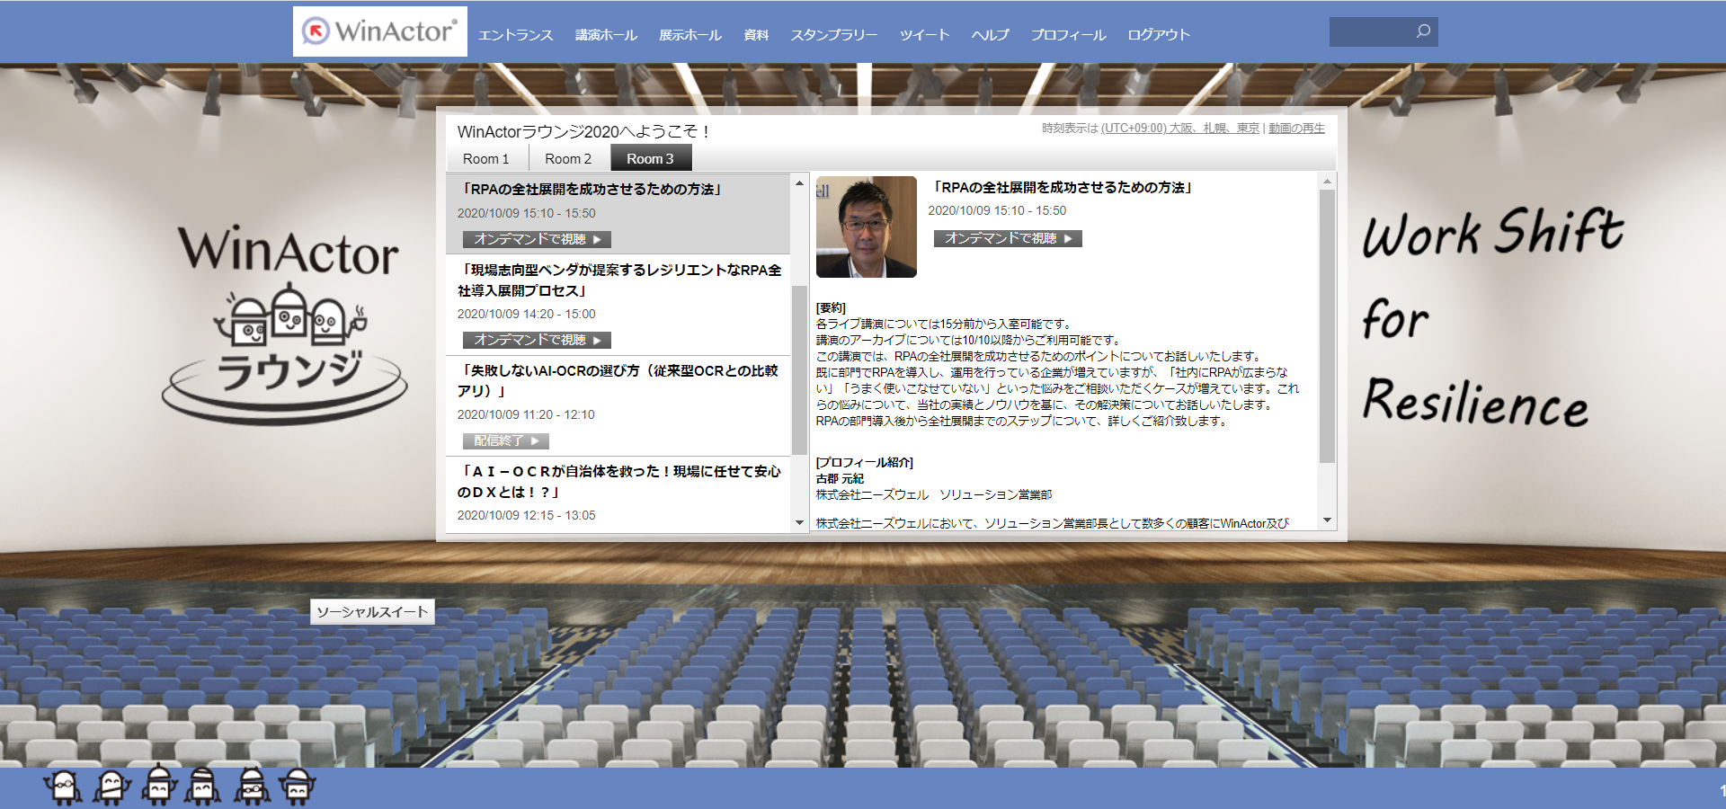Click the second robot avatar at bottom
This screenshot has width=1726, height=809.
click(x=111, y=787)
